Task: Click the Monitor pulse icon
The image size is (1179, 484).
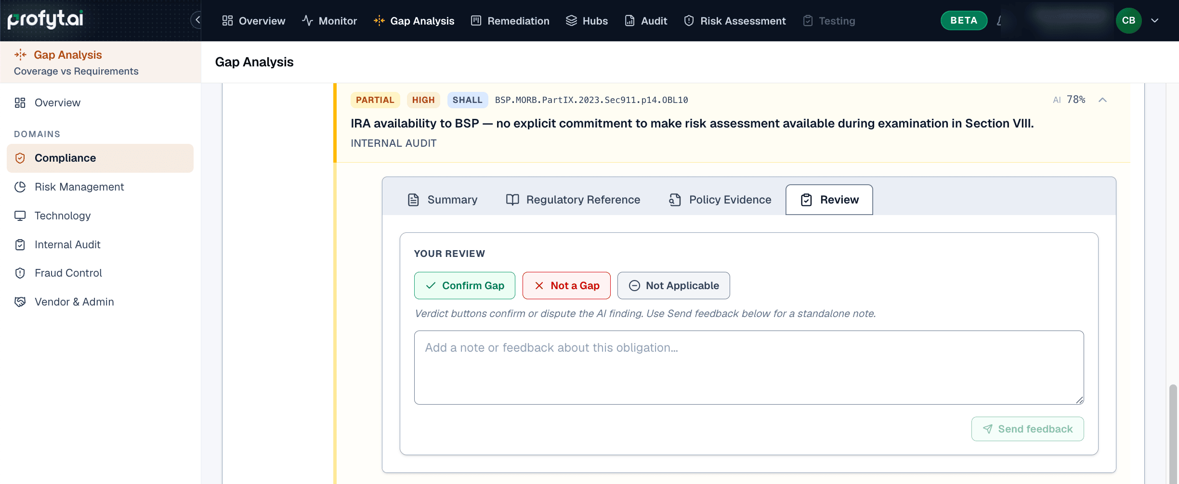Action: (x=307, y=21)
